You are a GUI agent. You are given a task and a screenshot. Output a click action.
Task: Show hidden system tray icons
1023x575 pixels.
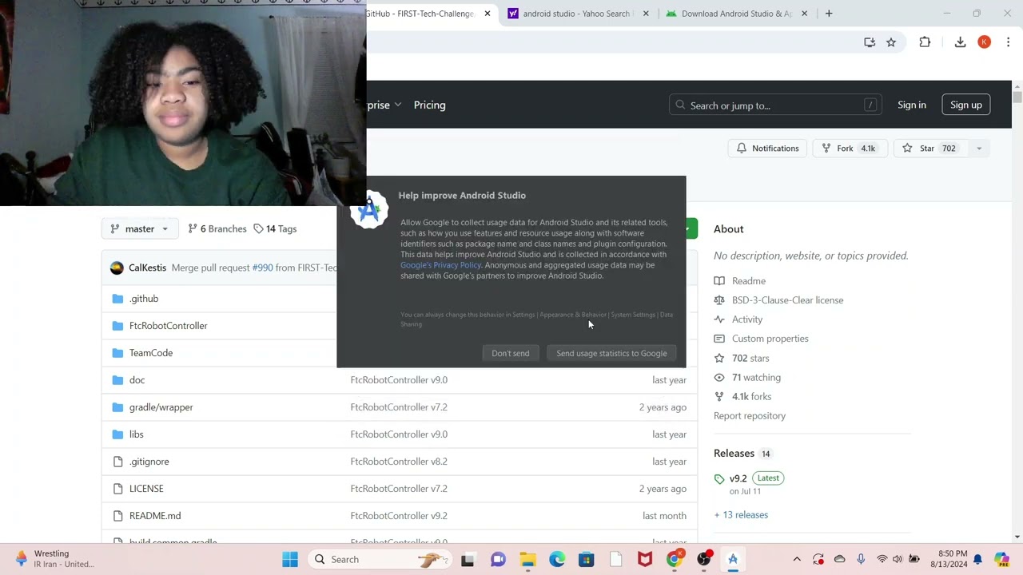tap(796, 559)
